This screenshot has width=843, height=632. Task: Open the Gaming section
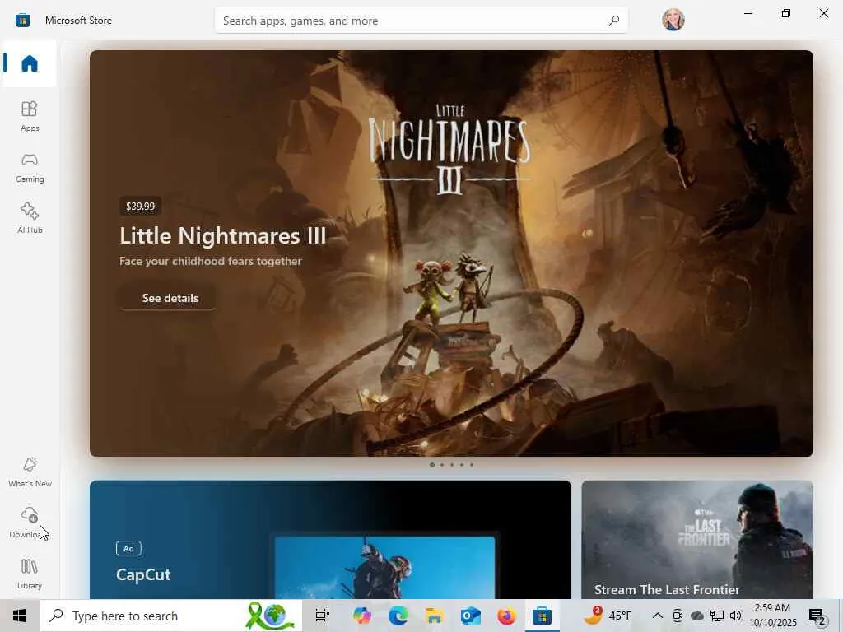pos(30,168)
